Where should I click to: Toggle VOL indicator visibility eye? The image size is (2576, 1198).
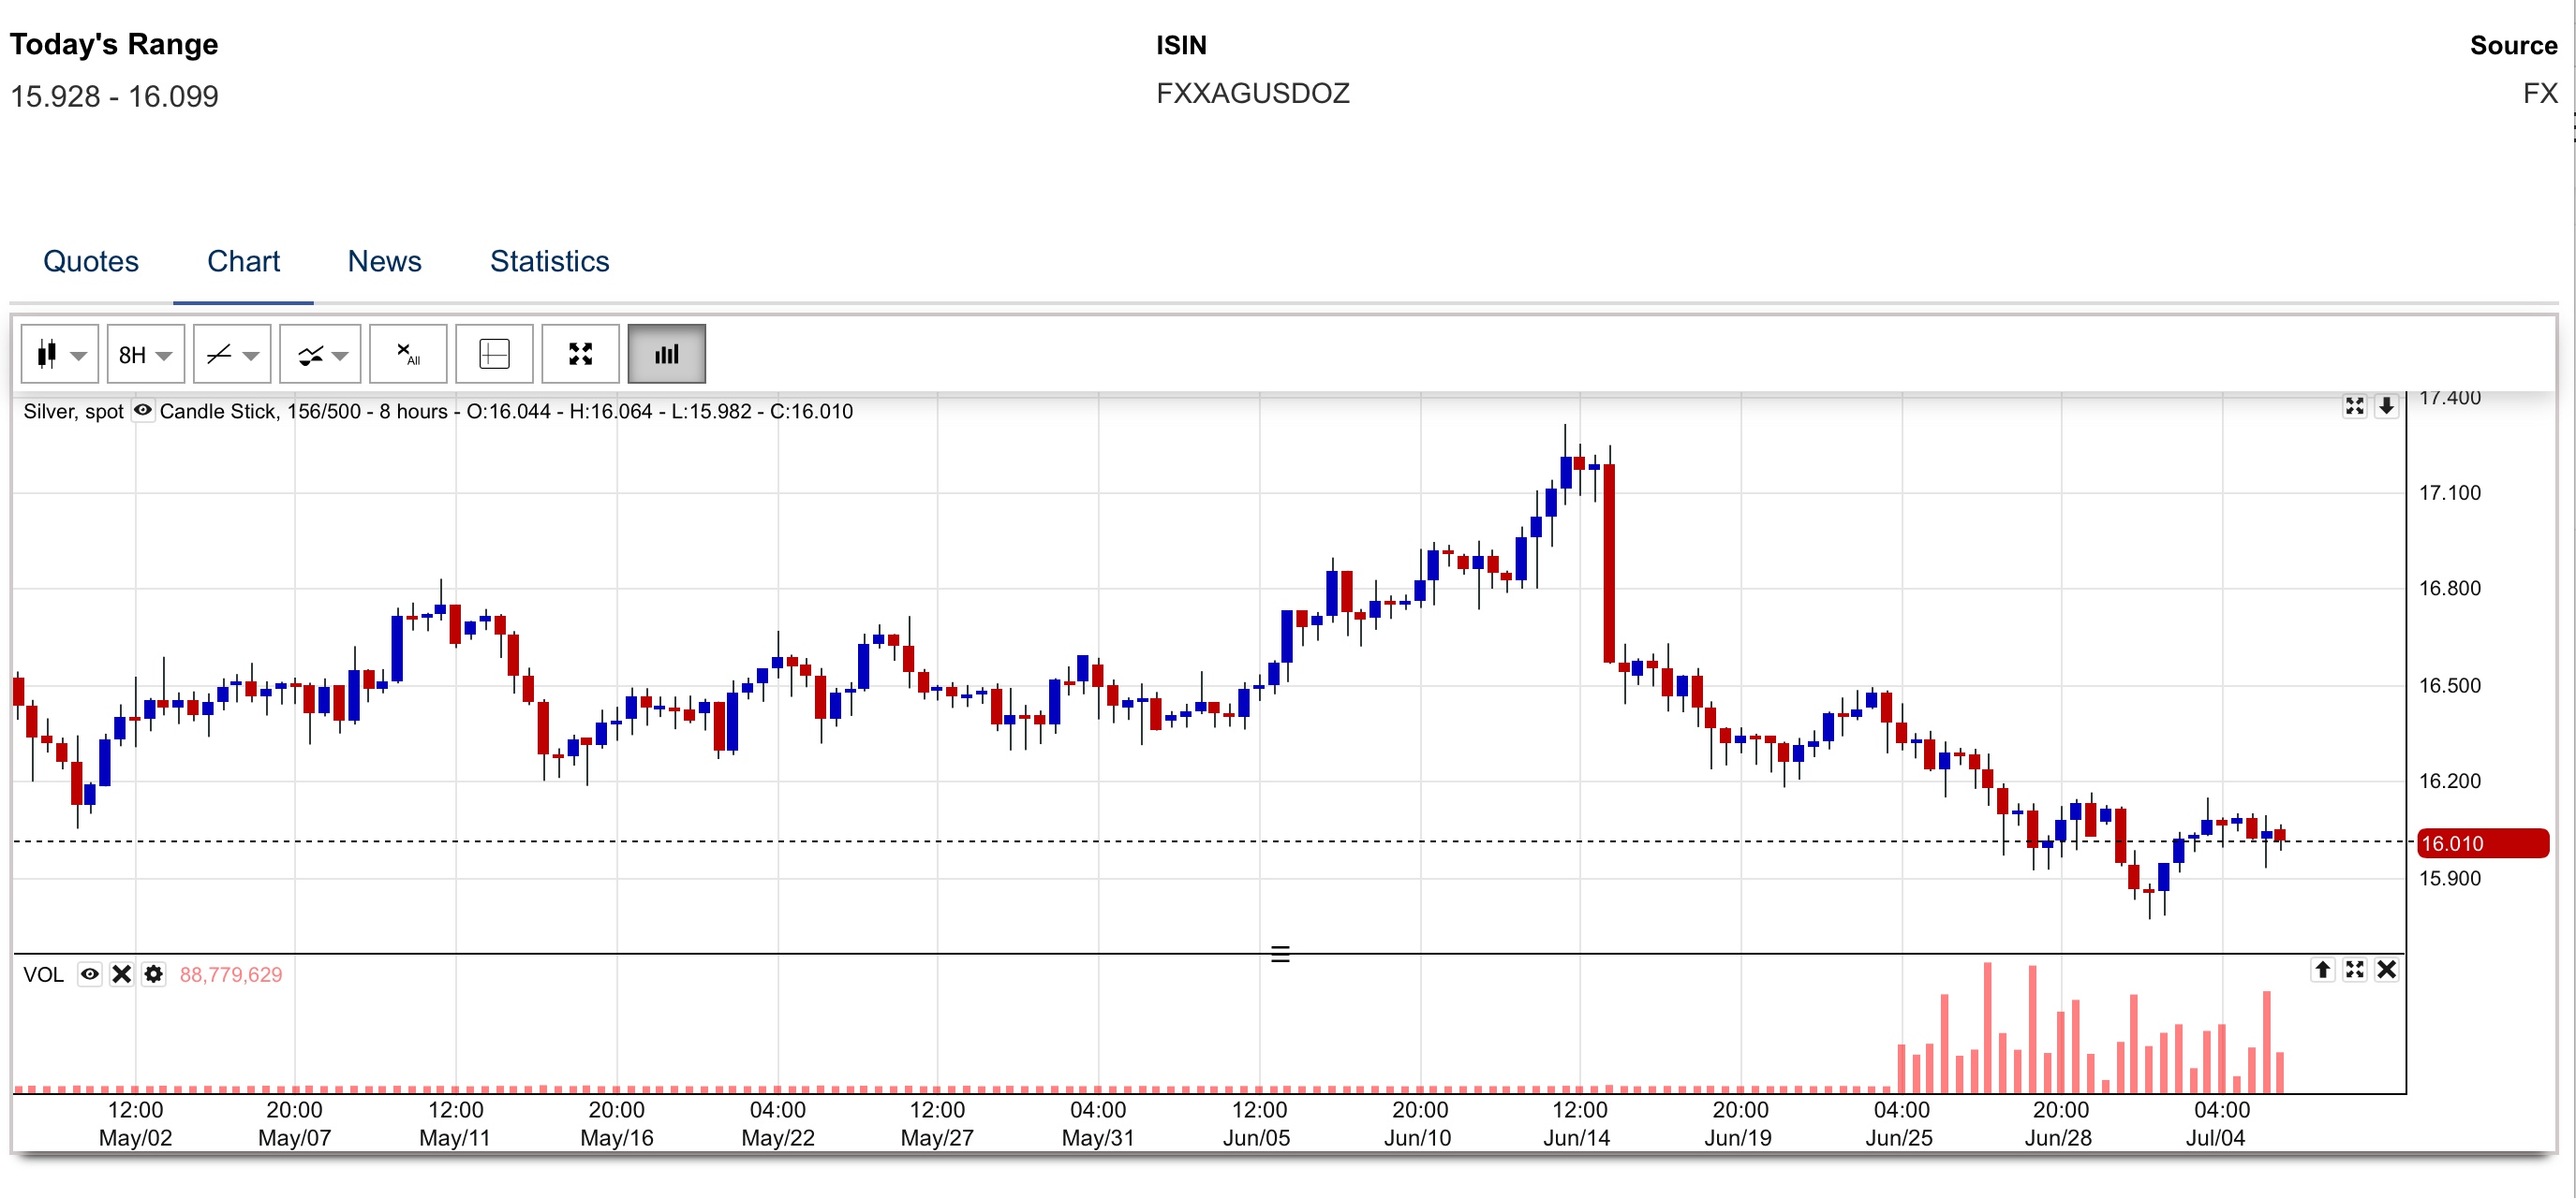(x=90, y=973)
